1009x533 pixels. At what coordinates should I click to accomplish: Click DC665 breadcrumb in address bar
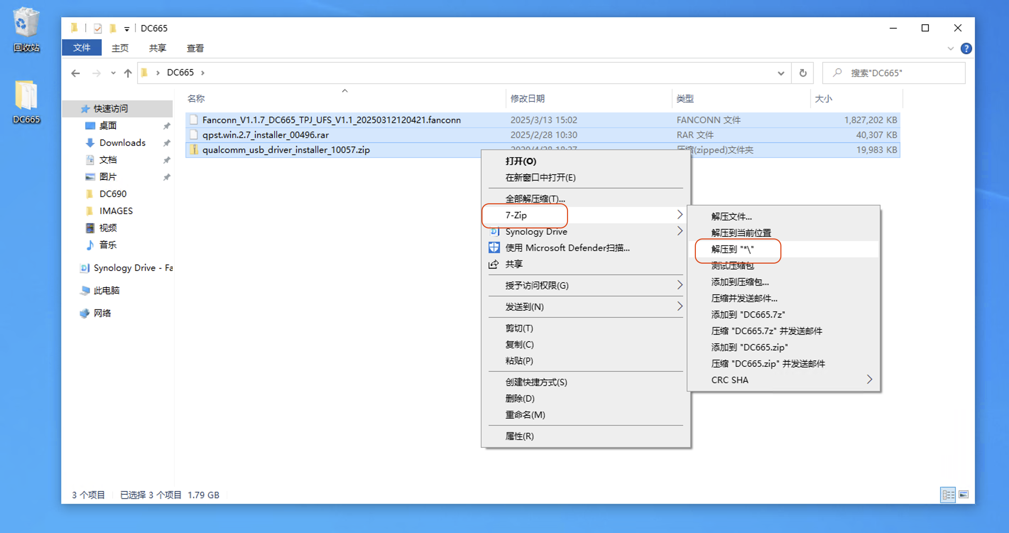[x=180, y=72]
